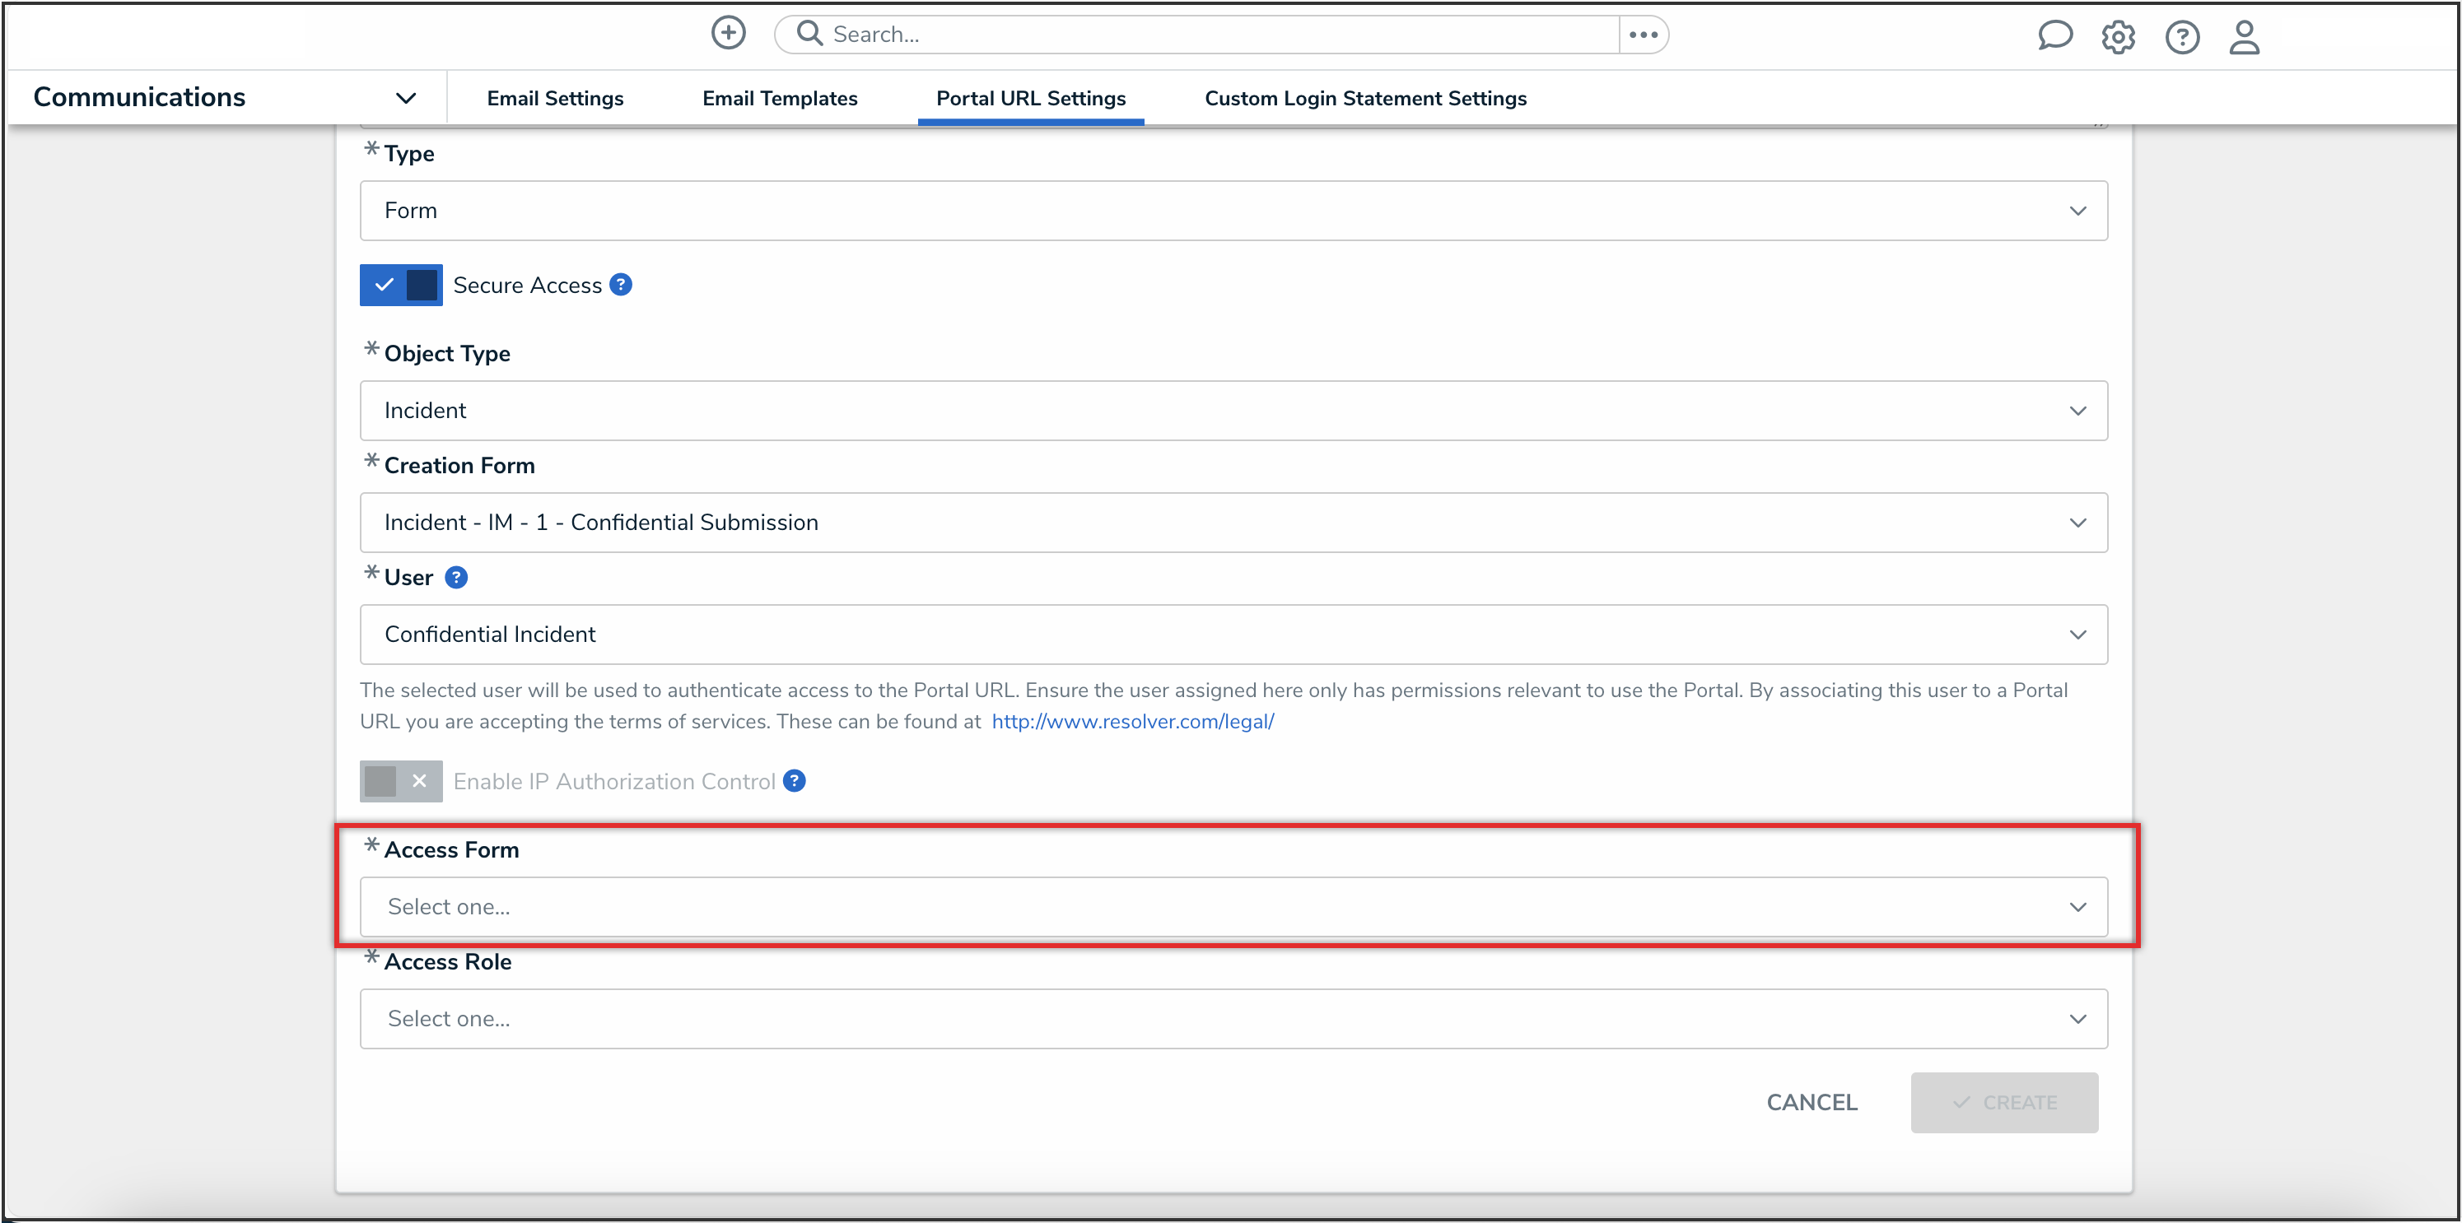2462x1223 pixels.
Task: Open the admin settings gear icon
Action: pos(2118,37)
